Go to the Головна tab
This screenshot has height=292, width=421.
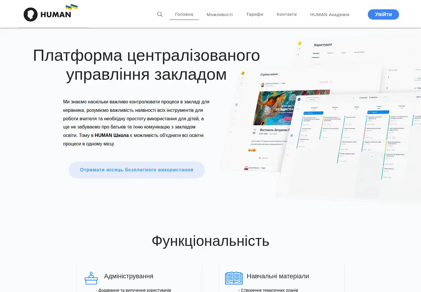184,14
